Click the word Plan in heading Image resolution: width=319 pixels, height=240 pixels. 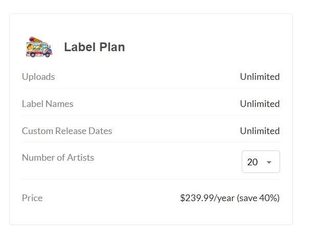click(112, 47)
